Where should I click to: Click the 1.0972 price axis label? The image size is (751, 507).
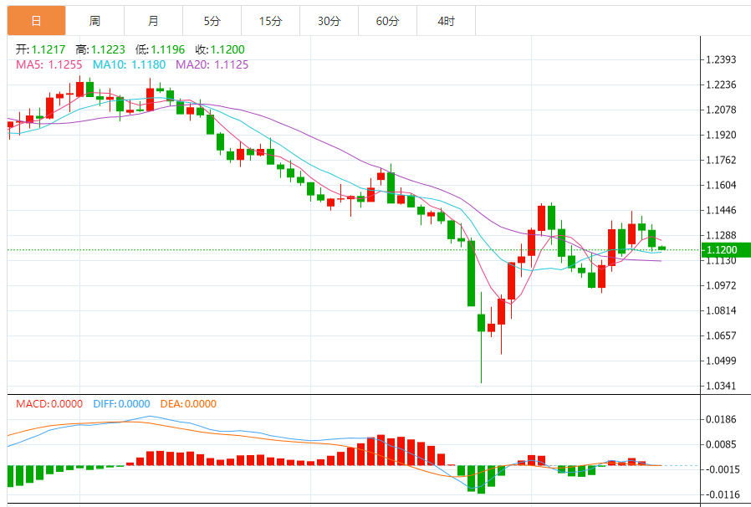pos(721,285)
